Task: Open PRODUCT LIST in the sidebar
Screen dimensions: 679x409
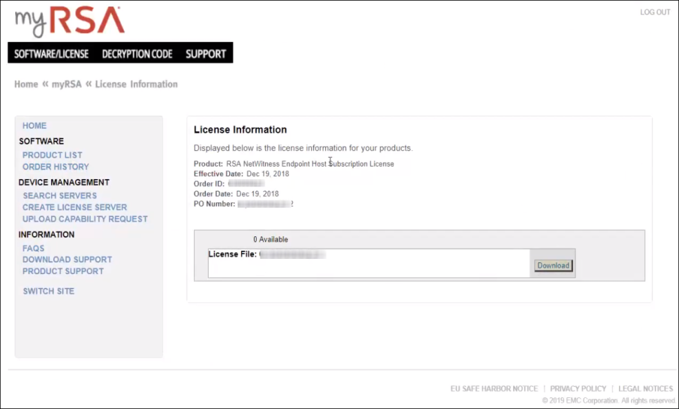Action: click(52, 156)
